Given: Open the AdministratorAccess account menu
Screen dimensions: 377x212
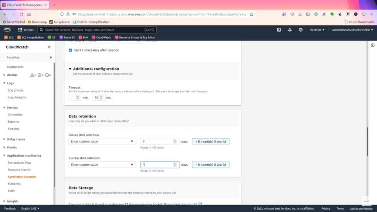Looking at the screenshot, I should 352,30.
